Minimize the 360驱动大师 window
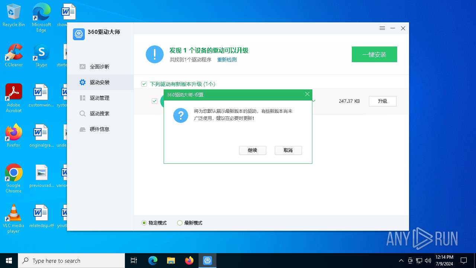 (x=393, y=28)
